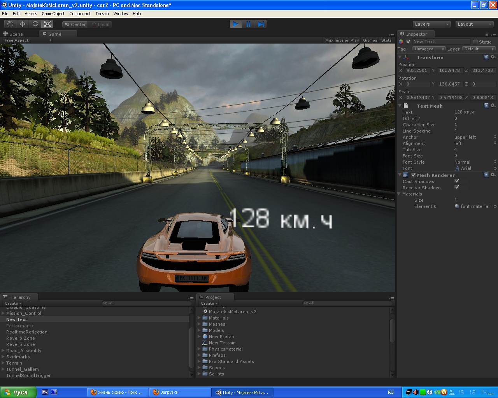Click the Step forward button
Screen dimensions: 498x398
(x=261, y=24)
